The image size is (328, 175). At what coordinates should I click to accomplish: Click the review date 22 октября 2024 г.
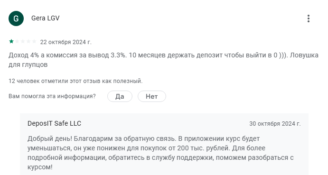[66, 42]
